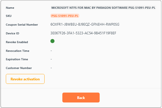Click the green Revoke Enabled status dot

point(52,41)
